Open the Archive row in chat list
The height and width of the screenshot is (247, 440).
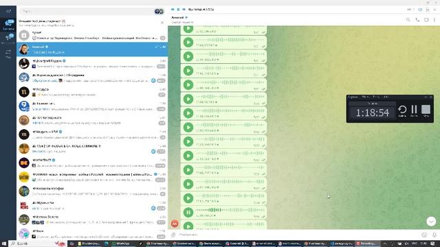pyautogui.click(x=92, y=35)
